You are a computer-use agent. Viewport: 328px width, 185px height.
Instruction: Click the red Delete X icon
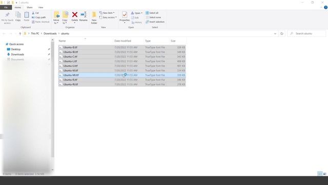pos(75,15)
